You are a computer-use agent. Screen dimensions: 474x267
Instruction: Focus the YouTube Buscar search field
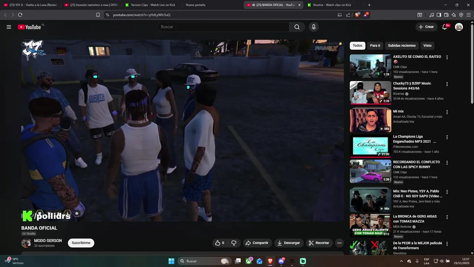tap(223, 27)
